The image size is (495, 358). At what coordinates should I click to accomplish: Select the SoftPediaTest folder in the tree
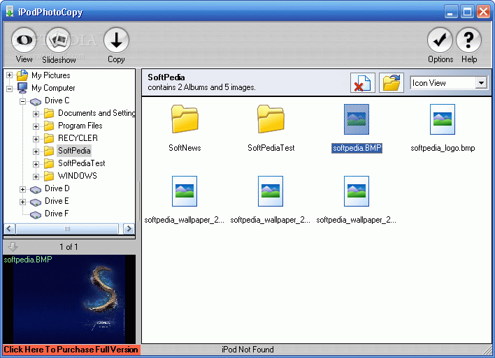pyautogui.click(x=81, y=163)
